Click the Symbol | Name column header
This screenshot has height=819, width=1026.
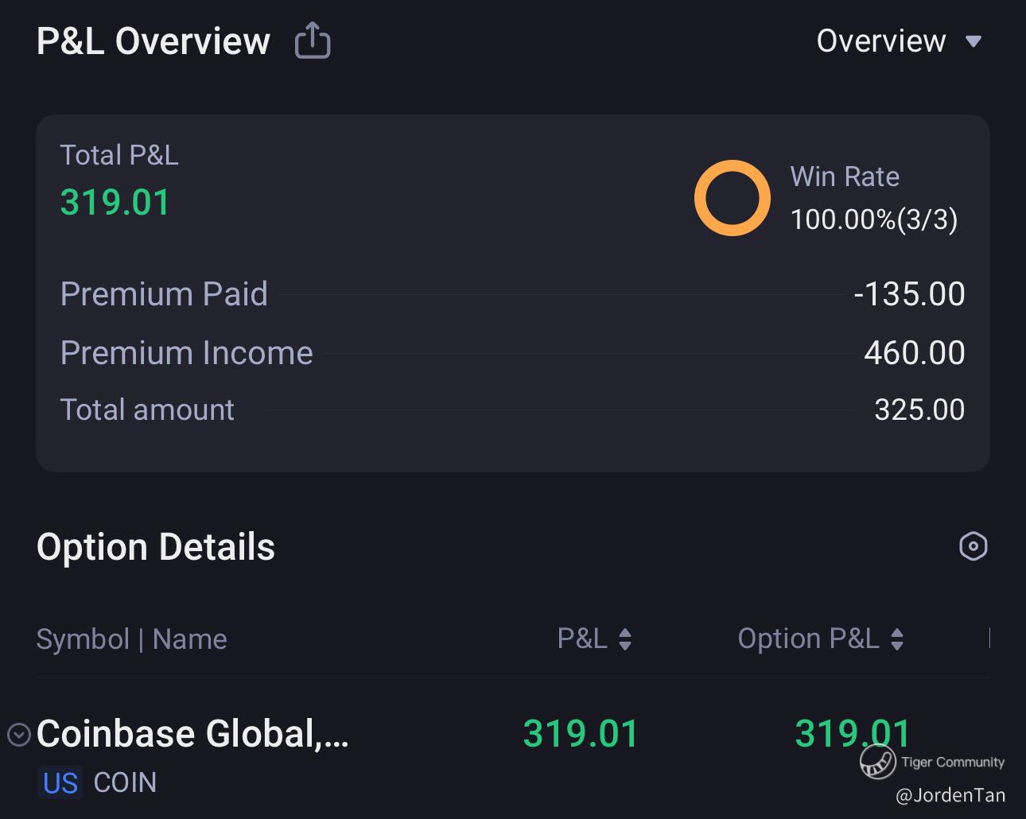(x=132, y=639)
